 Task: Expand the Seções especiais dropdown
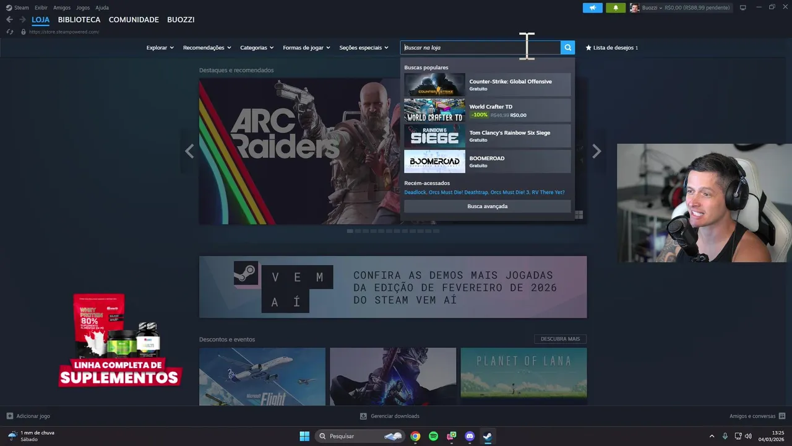(x=364, y=48)
